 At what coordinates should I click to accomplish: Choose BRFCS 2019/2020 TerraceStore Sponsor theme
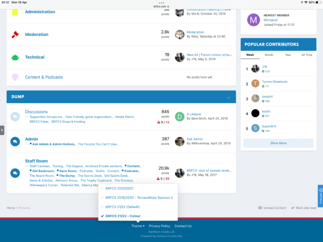tap(139, 197)
